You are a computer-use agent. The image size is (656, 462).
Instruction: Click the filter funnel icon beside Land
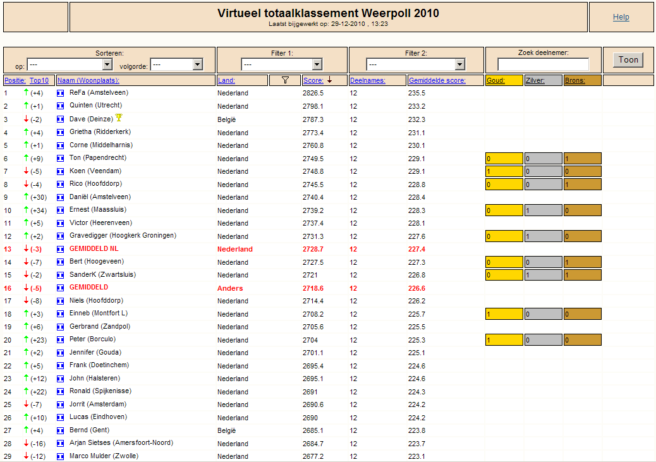(285, 80)
